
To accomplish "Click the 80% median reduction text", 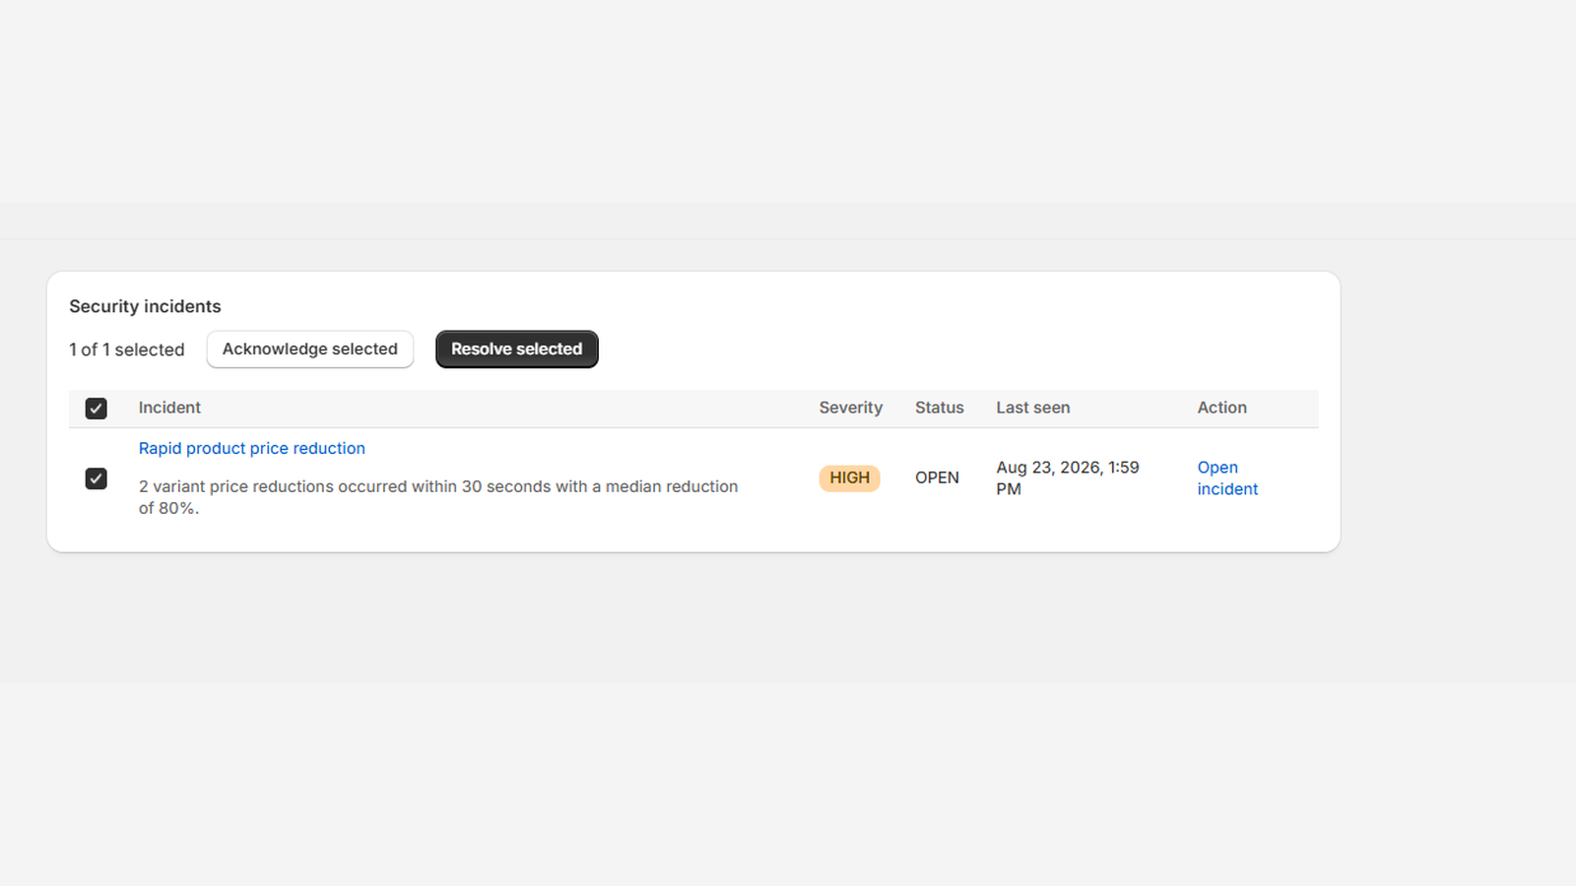I will click(x=179, y=508).
